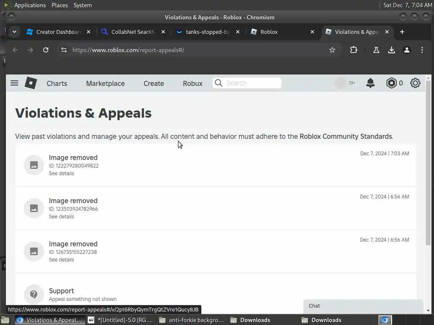Open the Chat panel

[363, 306]
